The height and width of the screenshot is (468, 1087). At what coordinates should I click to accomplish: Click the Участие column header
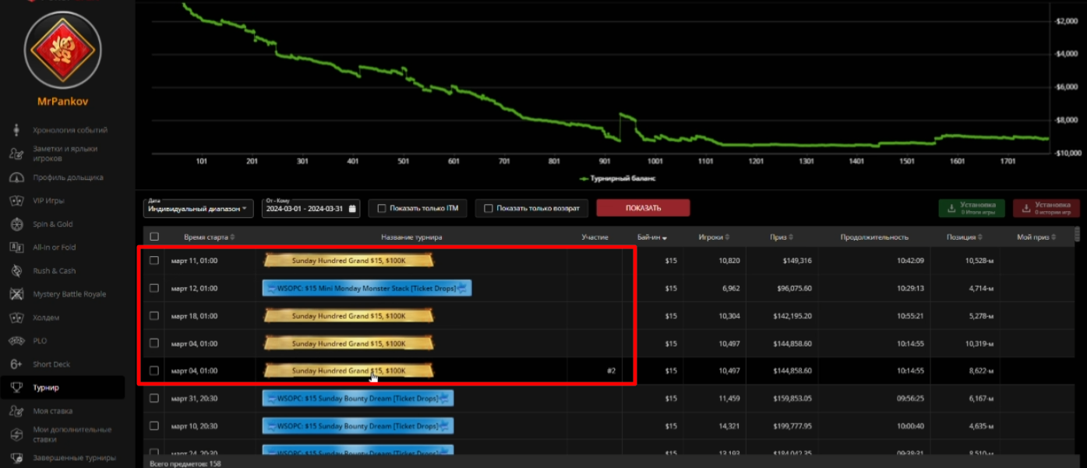[x=595, y=237]
